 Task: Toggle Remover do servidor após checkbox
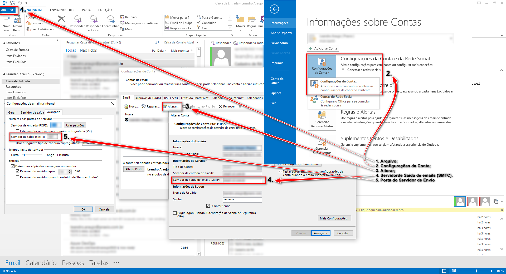click(x=17, y=171)
